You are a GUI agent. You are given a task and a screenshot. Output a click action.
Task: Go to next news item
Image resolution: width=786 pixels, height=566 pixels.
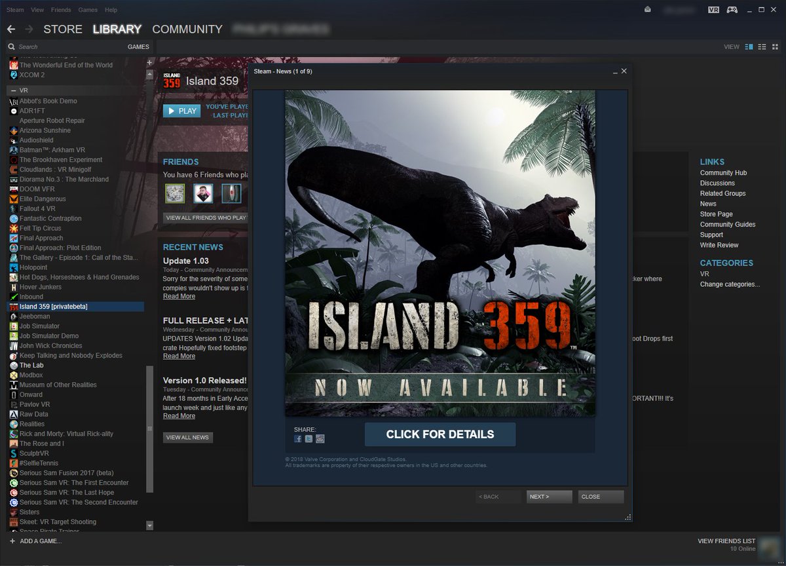[x=549, y=497]
